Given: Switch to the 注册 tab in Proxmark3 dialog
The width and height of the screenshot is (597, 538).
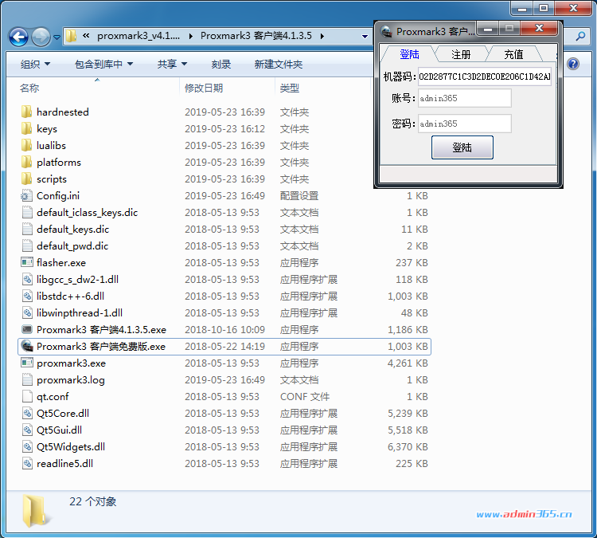Looking at the screenshot, I should click(x=461, y=54).
